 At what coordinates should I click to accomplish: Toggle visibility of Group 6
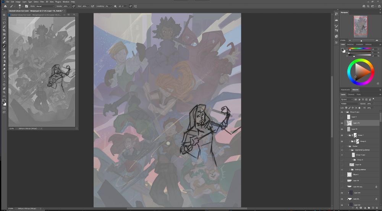coord(342,141)
